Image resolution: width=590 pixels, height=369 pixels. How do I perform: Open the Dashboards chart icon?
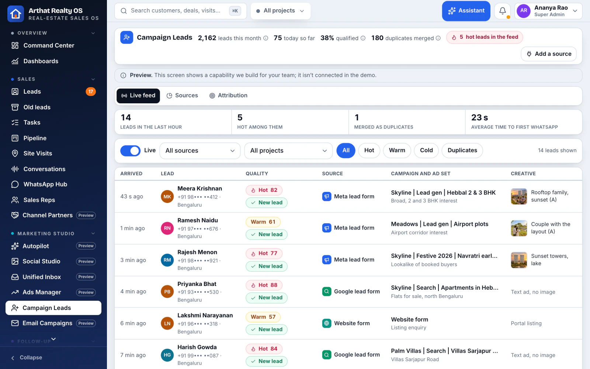pyautogui.click(x=15, y=61)
